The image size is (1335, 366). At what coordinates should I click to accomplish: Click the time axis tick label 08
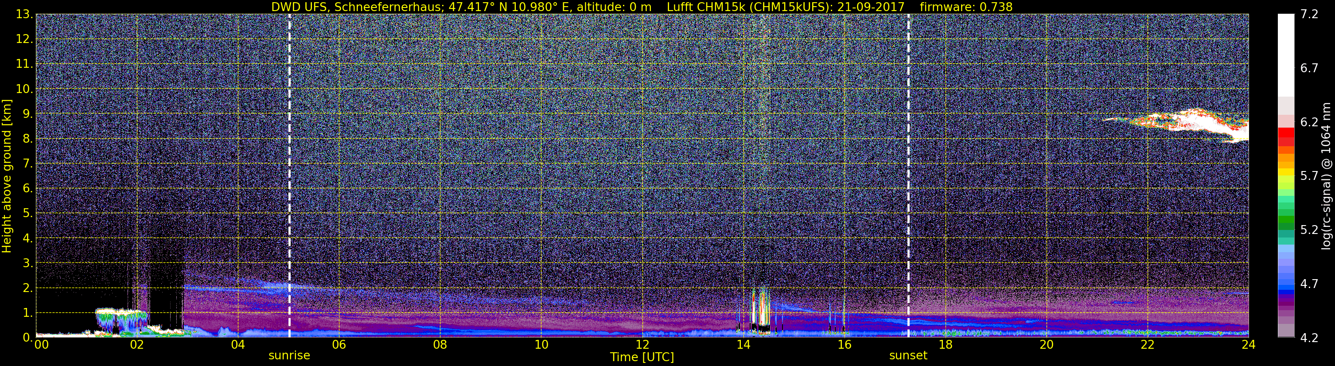pos(440,345)
